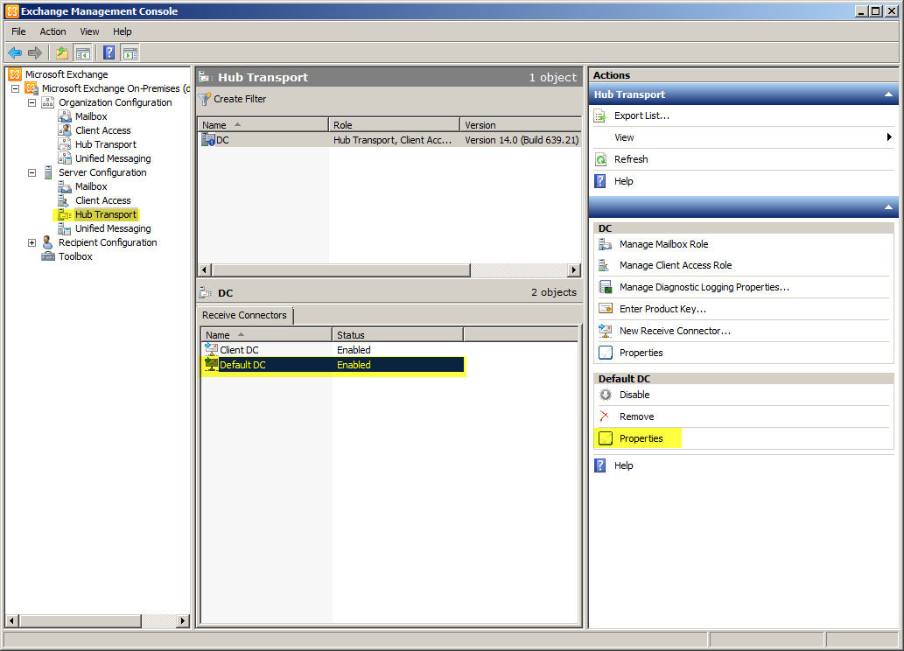Click the Client DC connector icon
Screen dimensions: 904x651
pos(211,349)
